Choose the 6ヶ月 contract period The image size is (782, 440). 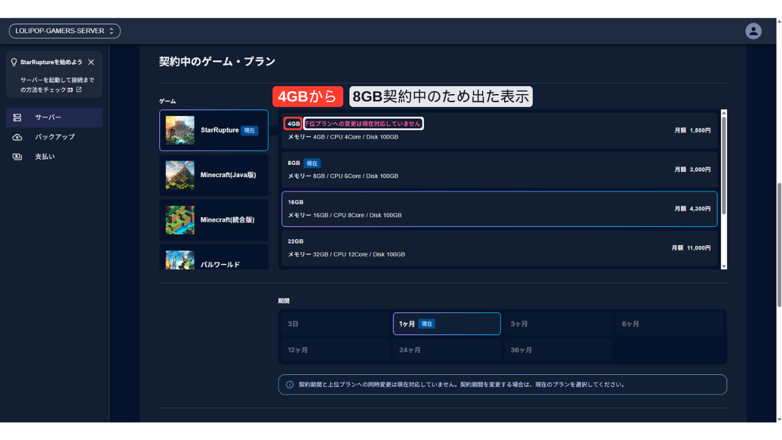point(670,324)
